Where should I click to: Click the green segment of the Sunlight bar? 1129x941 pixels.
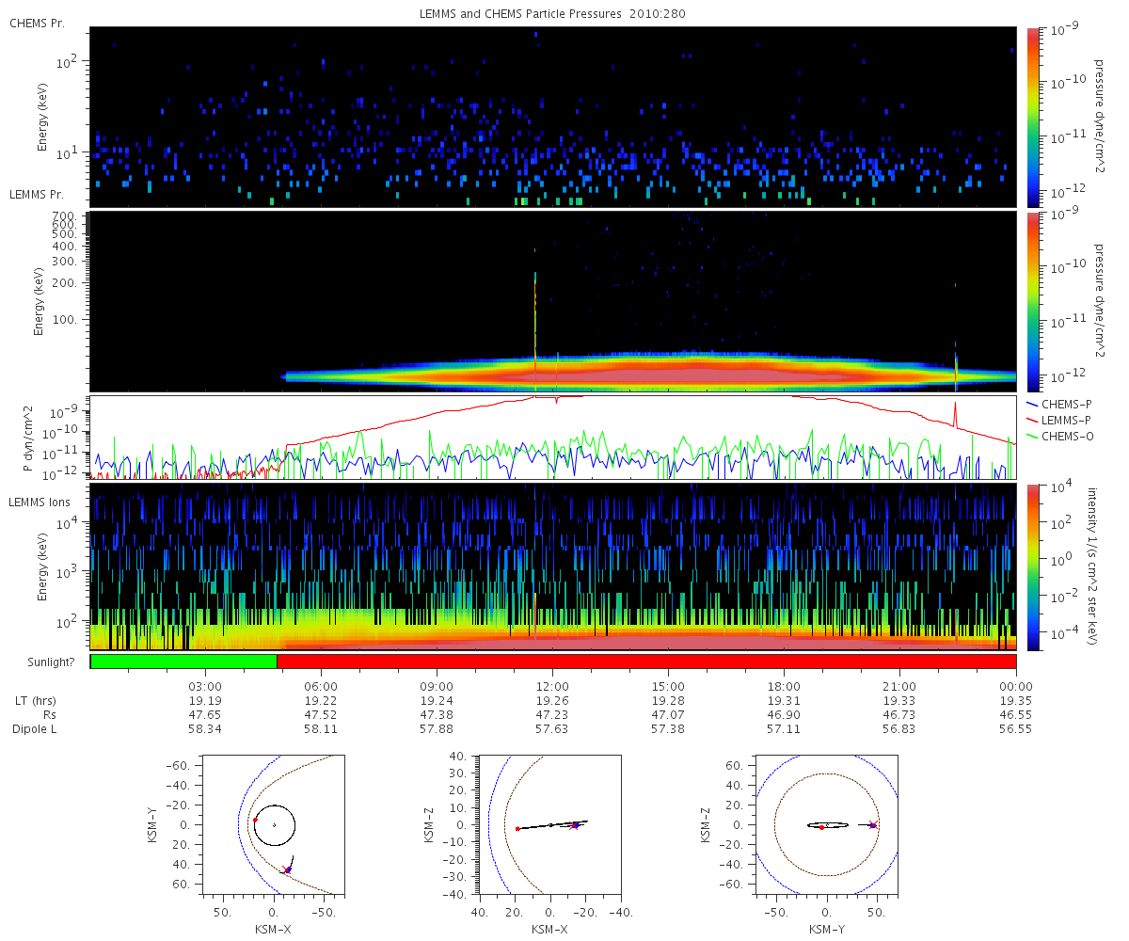coord(183,662)
